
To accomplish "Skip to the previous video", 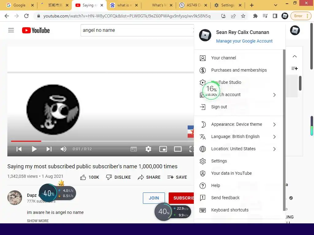I will (19, 149).
